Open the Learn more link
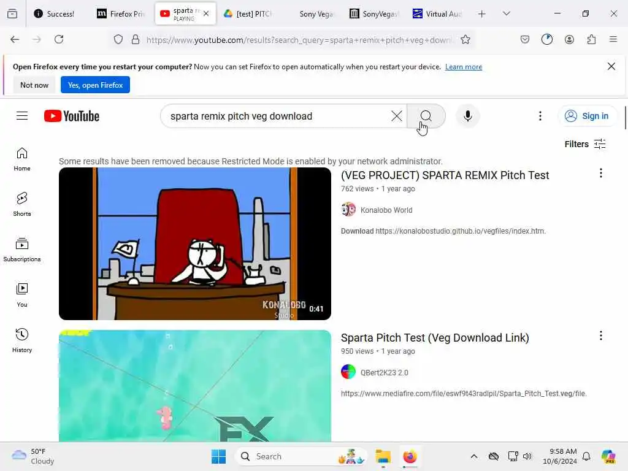The width and height of the screenshot is (628, 471). (464, 67)
